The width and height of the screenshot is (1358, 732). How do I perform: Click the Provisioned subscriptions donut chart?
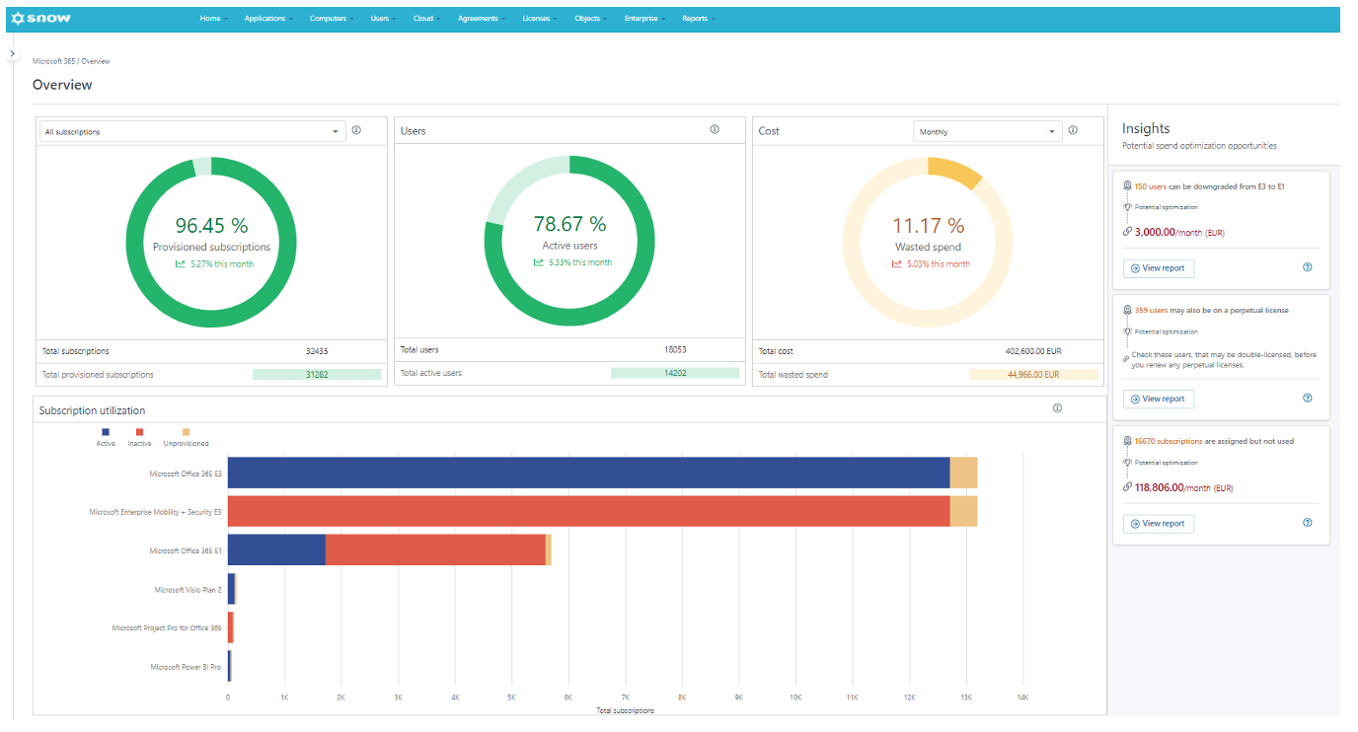click(211, 242)
